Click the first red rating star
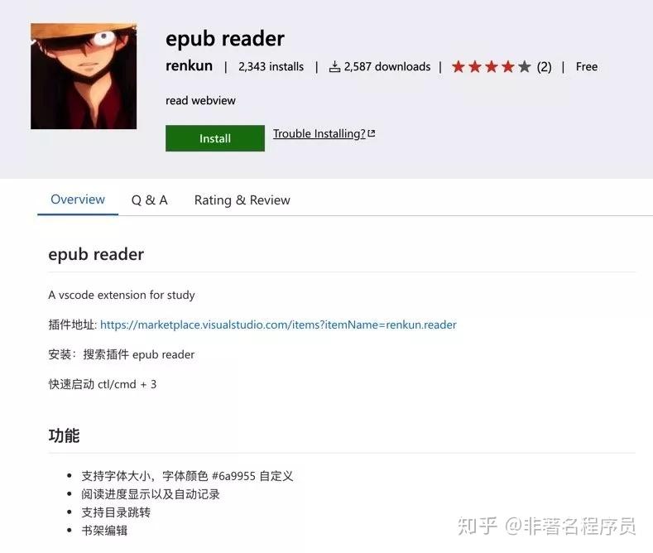Screen dimensions: 653x553 (x=459, y=66)
